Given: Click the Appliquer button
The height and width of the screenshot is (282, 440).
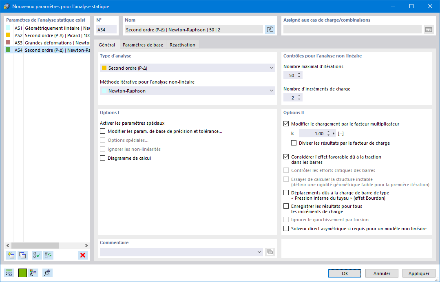Looking at the screenshot, I should [x=419, y=273].
